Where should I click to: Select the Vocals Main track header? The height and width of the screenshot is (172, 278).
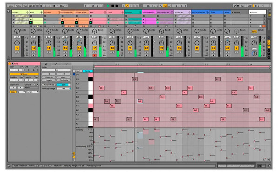click(149, 13)
